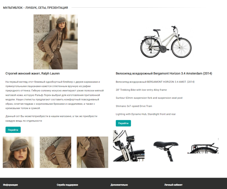Select the tweed jacket pocket thumbnail

(x=93, y=152)
